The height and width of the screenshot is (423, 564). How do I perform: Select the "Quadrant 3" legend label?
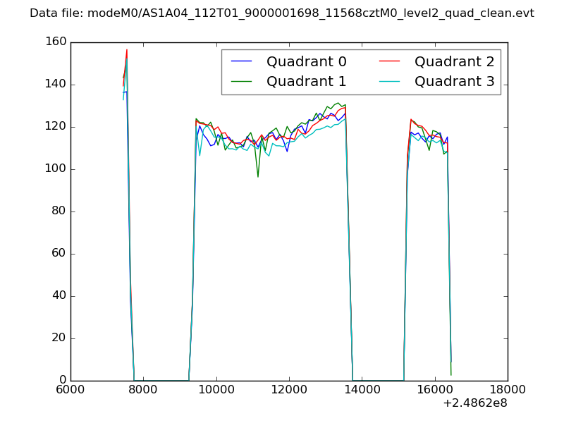coord(454,81)
